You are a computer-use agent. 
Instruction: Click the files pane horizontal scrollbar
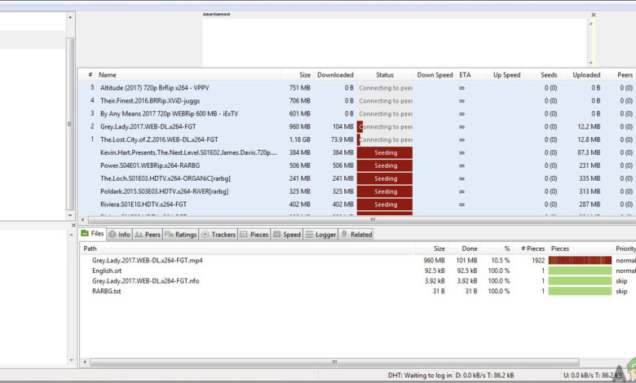334,362
